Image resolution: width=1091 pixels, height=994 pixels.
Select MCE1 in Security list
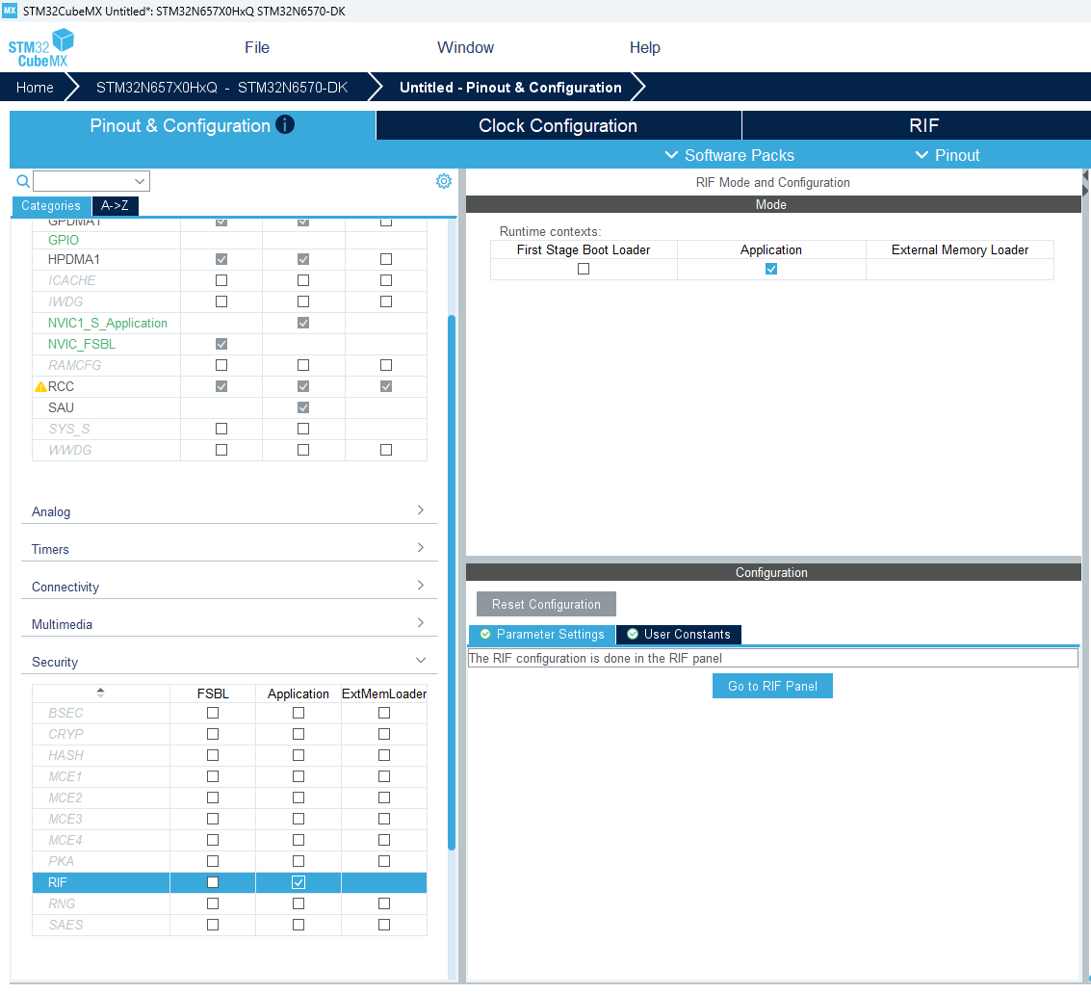pos(65,777)
